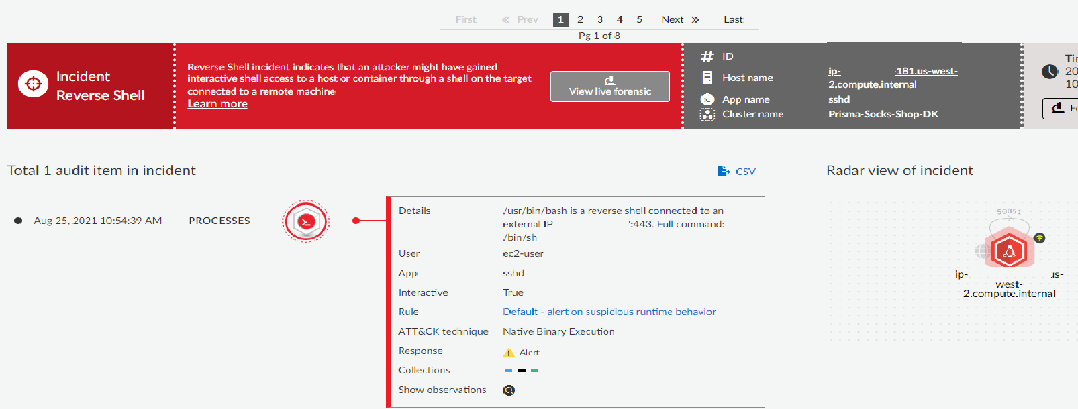Viewport: 1078px width, 409px height.
Task: Open the Learn more link
Action: coord(217,104)
